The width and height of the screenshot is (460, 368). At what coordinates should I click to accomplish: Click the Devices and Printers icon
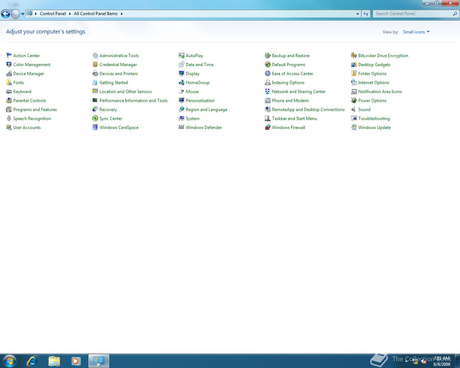(95, 73)
